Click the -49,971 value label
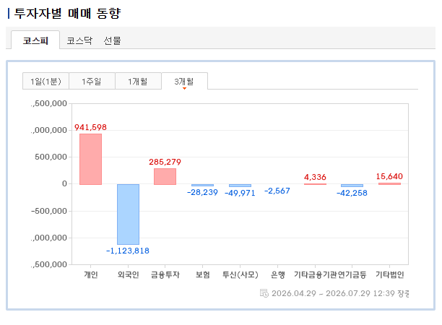The image size is (442, 325). pos(240,193)
